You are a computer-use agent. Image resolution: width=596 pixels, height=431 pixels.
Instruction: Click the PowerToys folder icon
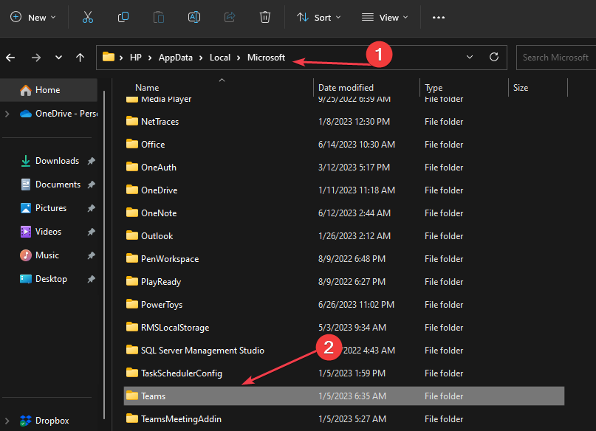click(132, 304)
